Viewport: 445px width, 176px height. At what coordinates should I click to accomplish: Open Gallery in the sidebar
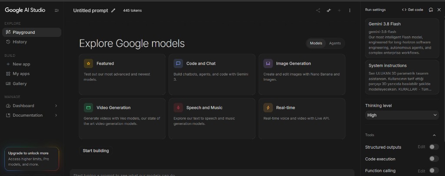(31, 84)
